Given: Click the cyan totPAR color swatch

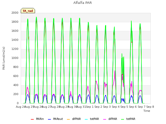Looking at the screenshot, I should pos(86,119).
